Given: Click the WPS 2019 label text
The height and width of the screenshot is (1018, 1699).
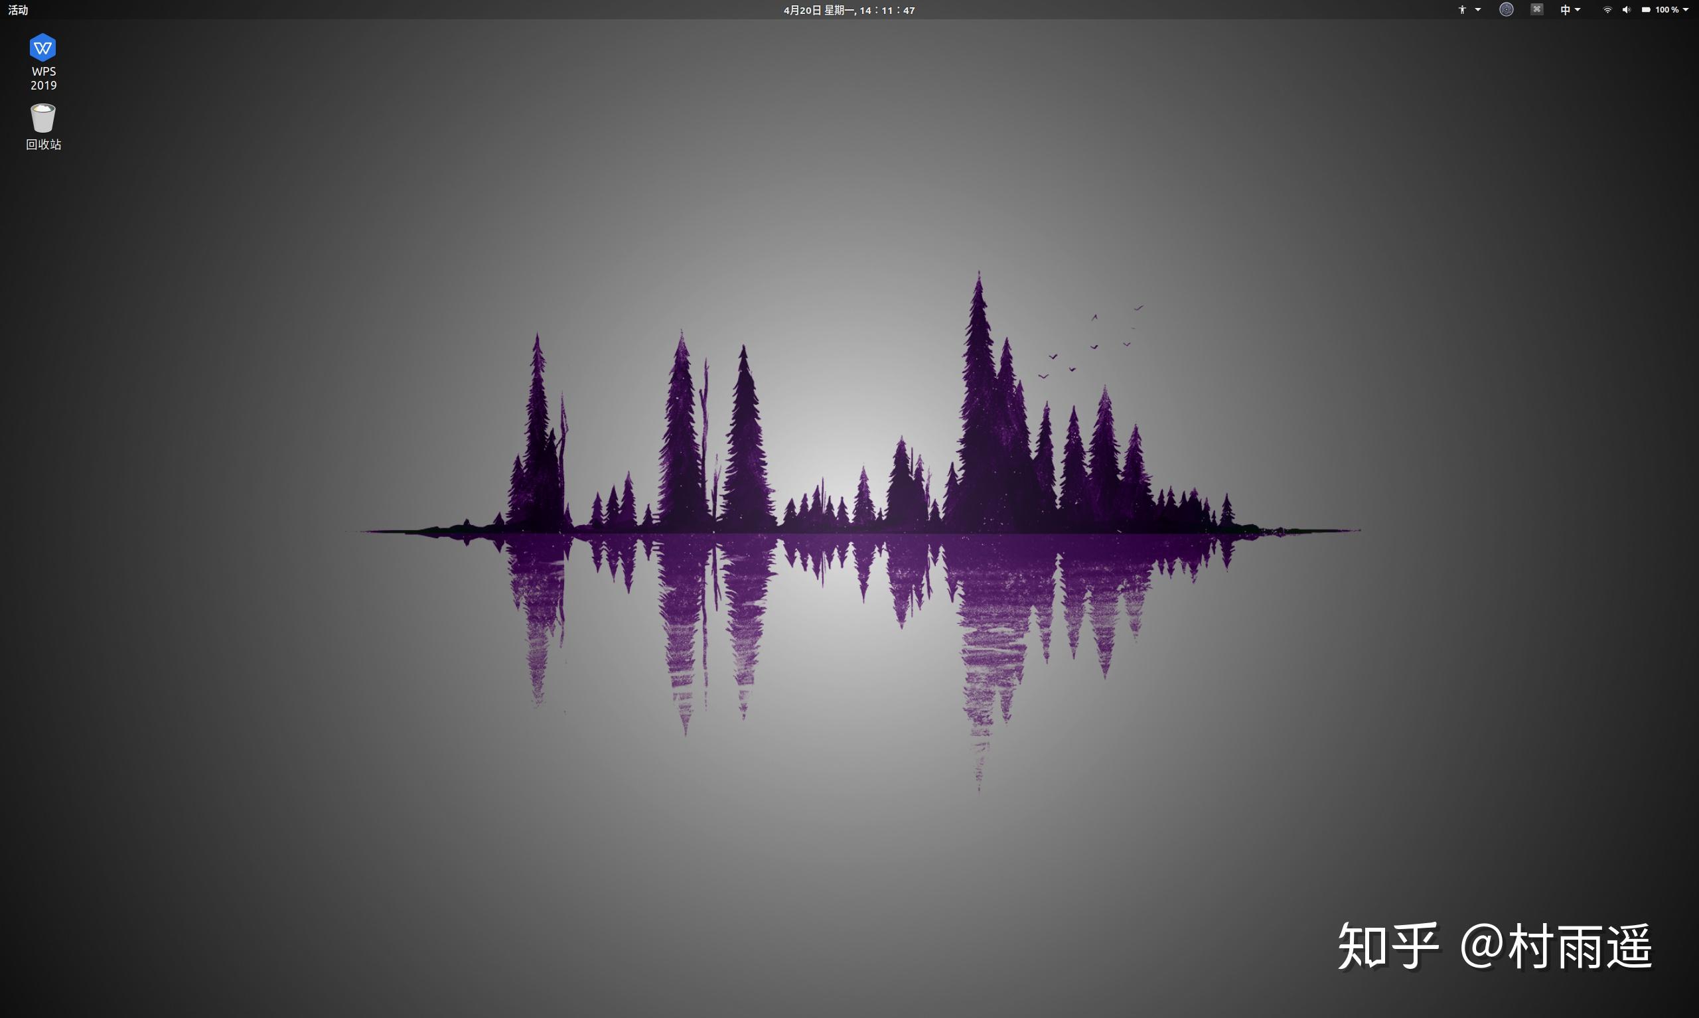Looking at the screenshot, I should (x=43, y=78).
